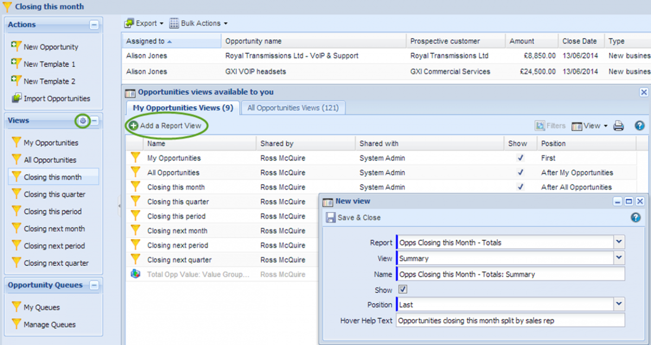651x345 pixels.
Task: Click New Opportunity icon in Actions
Action: pyautogui.click(x=16, y=47)
